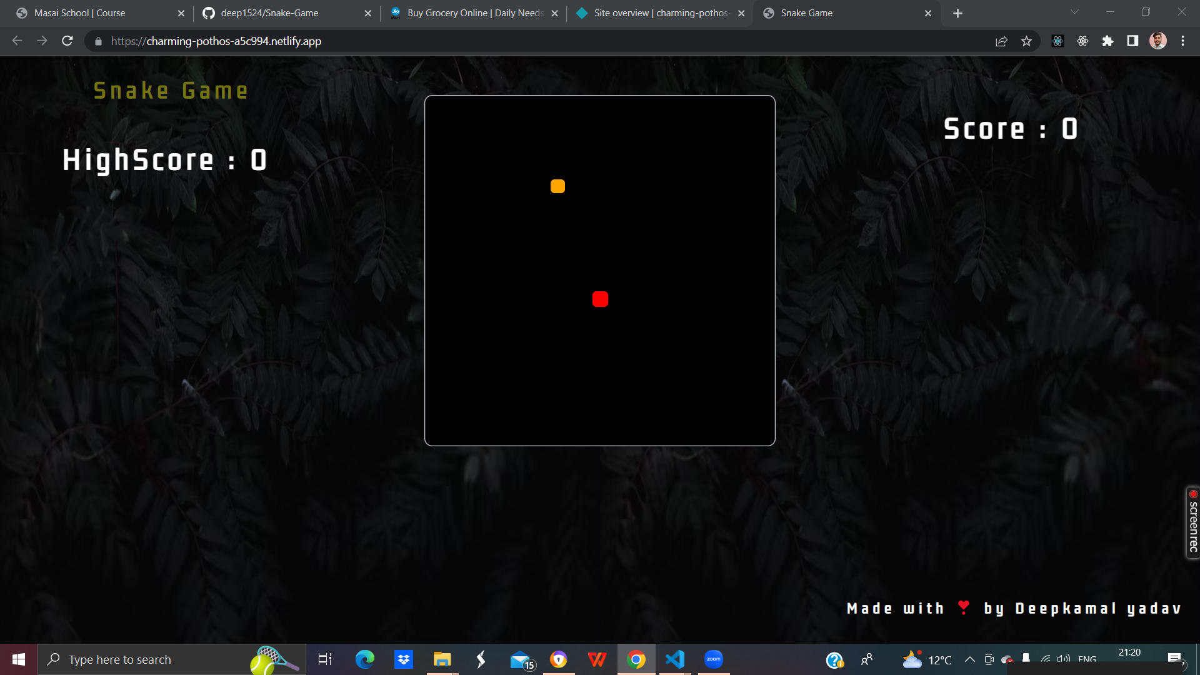Viewport: 1200px width, 675px height.
Task: Open Chrome's side panel icon
Action: coord(1131,41)
